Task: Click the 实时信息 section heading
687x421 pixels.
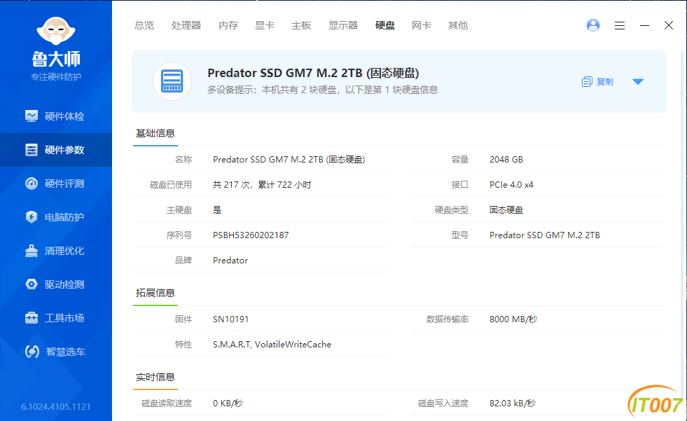Action: tap(155, 377)
